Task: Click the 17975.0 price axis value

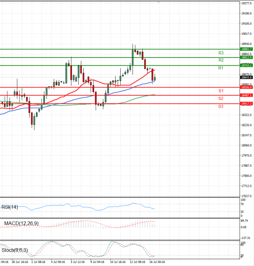Action: (246, 155)
